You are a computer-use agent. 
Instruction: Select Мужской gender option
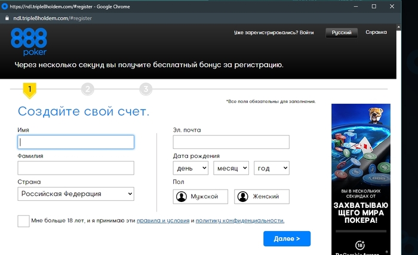point(201,197)
